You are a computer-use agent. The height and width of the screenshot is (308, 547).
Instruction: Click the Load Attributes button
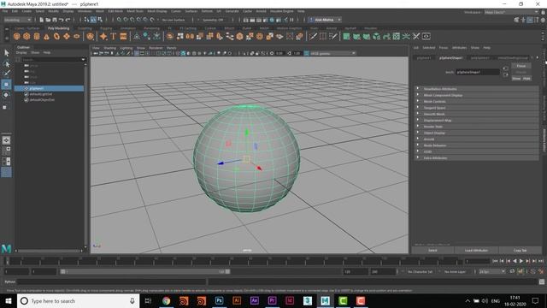click(x=476, y=251)
